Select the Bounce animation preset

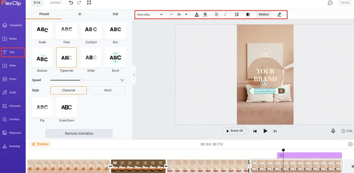42,58
